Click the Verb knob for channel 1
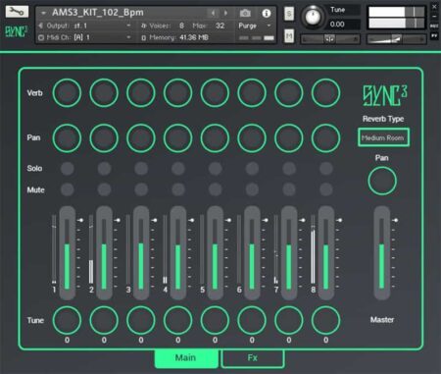Image resolution: width=441 pixels, height=374 pixels. [x=67, y=93]
